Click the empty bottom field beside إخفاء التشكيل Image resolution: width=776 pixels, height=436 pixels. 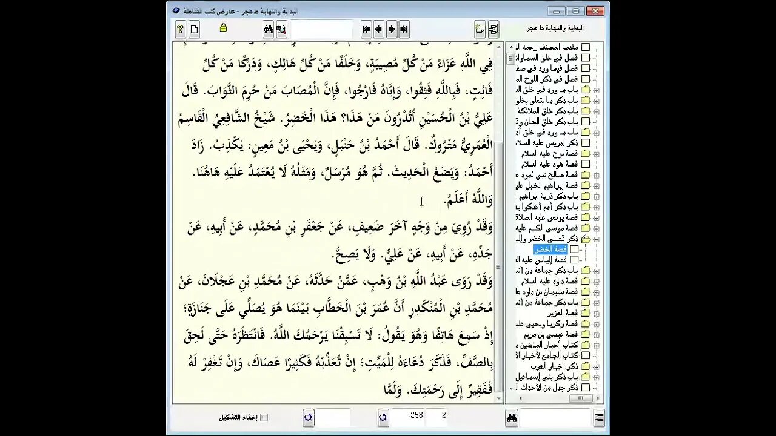(x=333, y=417)
